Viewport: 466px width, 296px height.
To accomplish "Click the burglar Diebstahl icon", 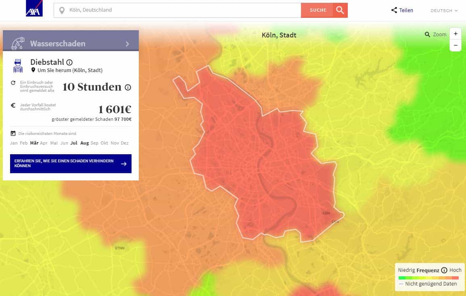I will [18, 66].
